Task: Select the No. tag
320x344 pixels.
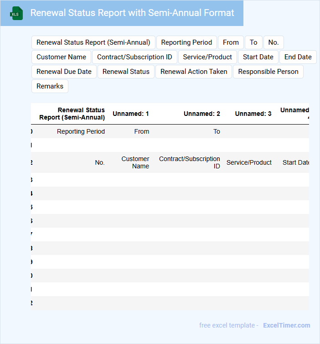Action: tap(274, 42)
